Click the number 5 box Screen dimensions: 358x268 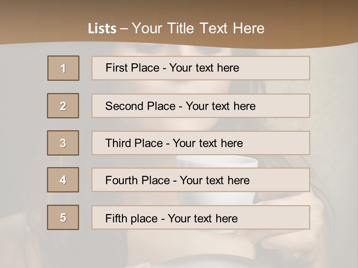[63, 217]
